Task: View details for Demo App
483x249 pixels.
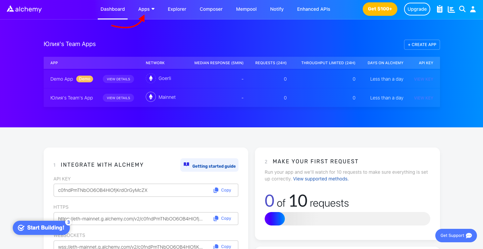Action: click(x=118, y=79)
